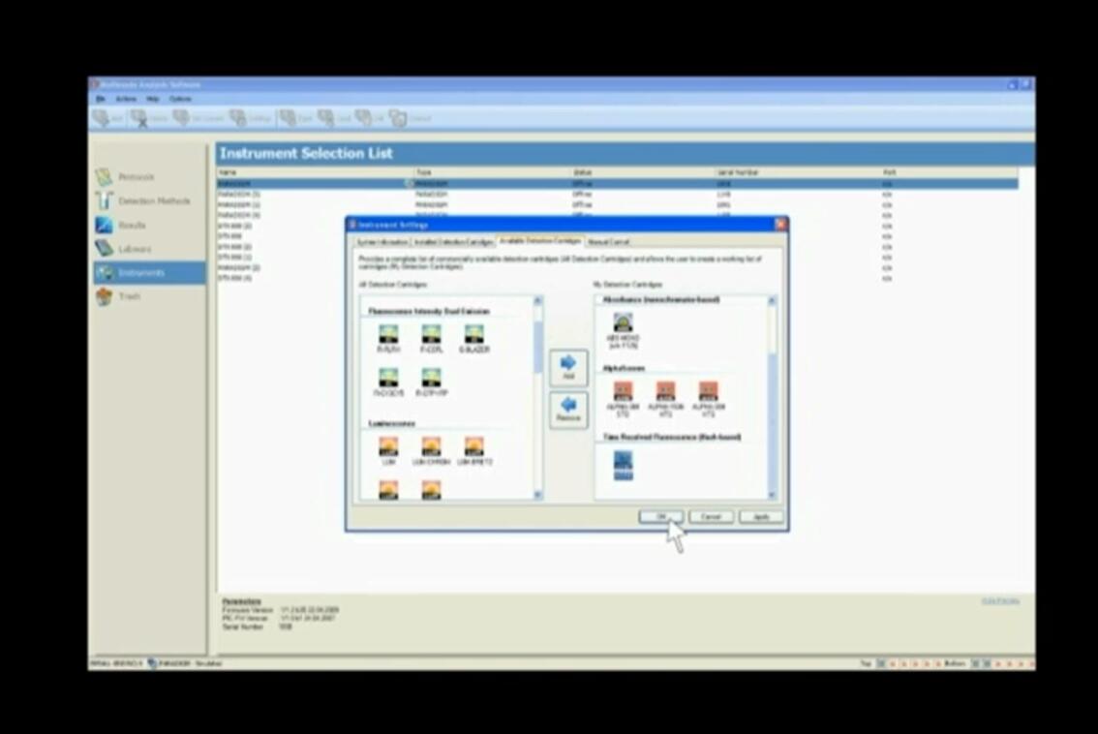Click the Luminescence group heading
Screen dimensions: 1098x734
point(392,424)
